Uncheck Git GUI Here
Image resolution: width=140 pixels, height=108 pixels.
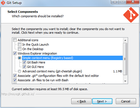24,67
